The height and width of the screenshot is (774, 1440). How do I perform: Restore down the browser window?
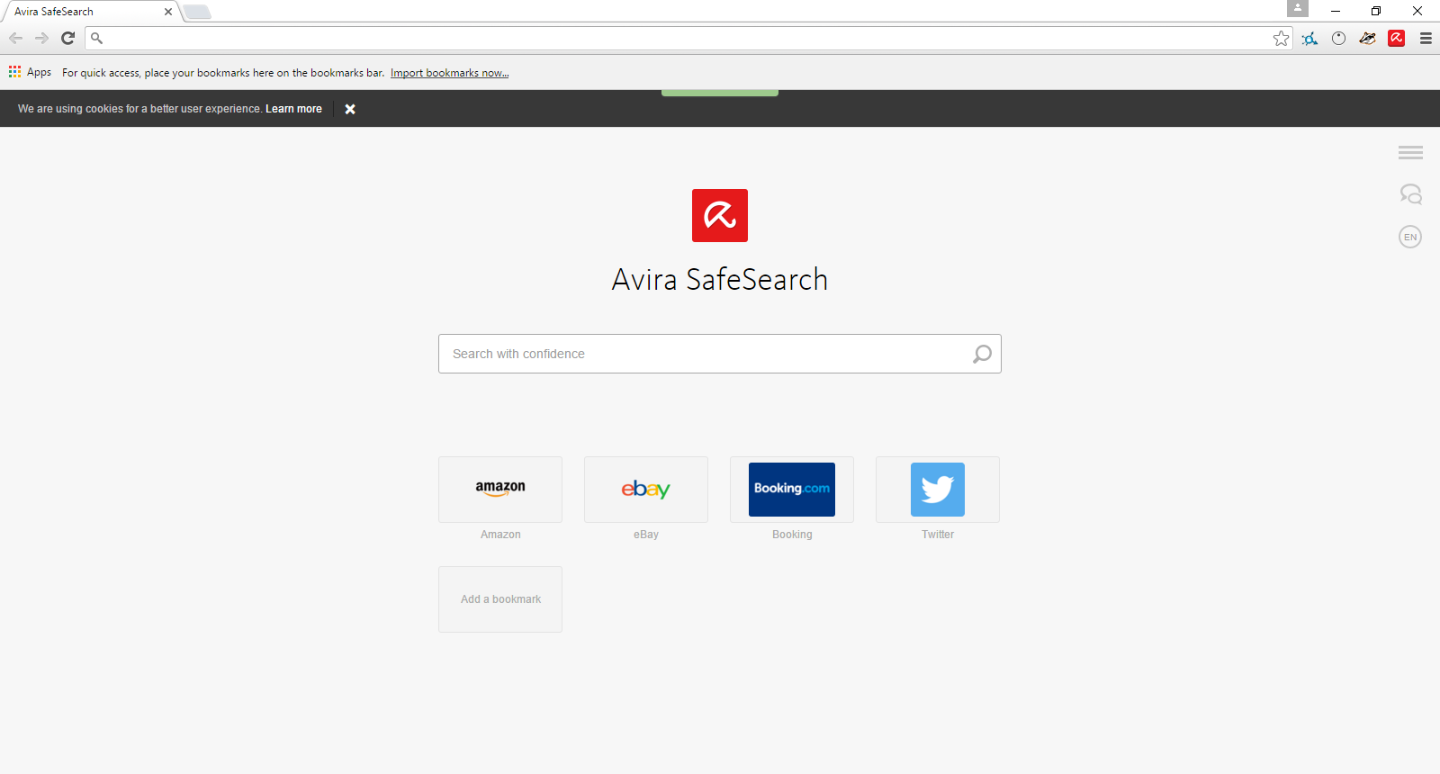(x=1376, y=12)
